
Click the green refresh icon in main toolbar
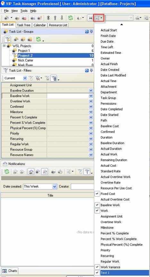70,18
